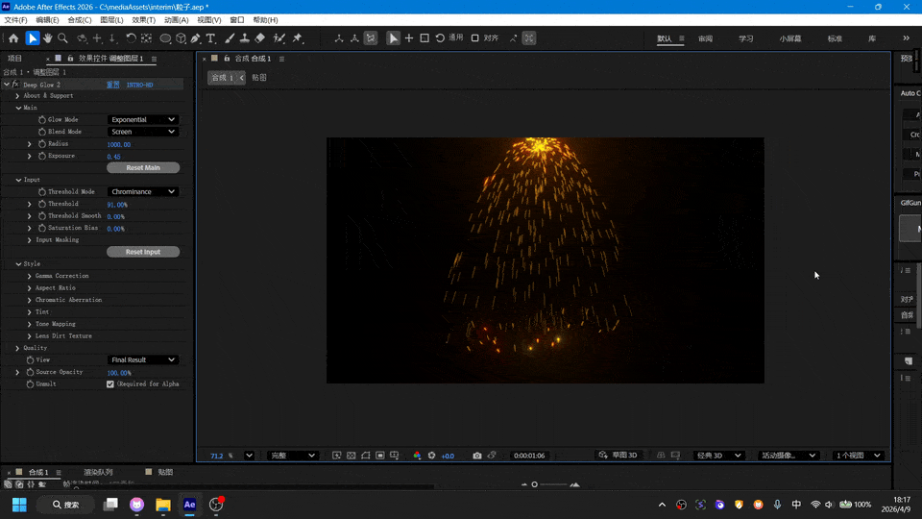The height and width of the screenshot is (519, 922).
Task: Click the Home icon in toolbar
Action: 12,38
